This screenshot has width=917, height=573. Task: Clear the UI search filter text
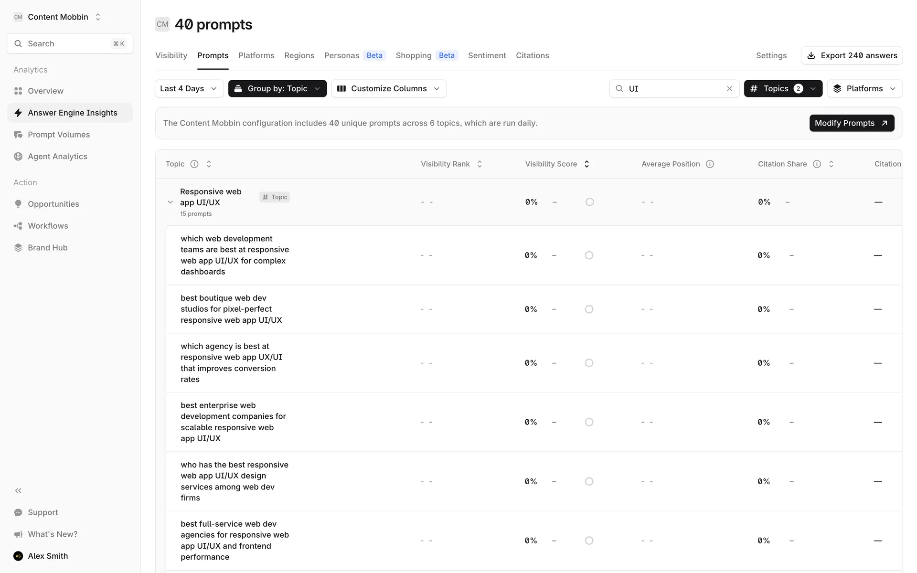pos(729,89)
